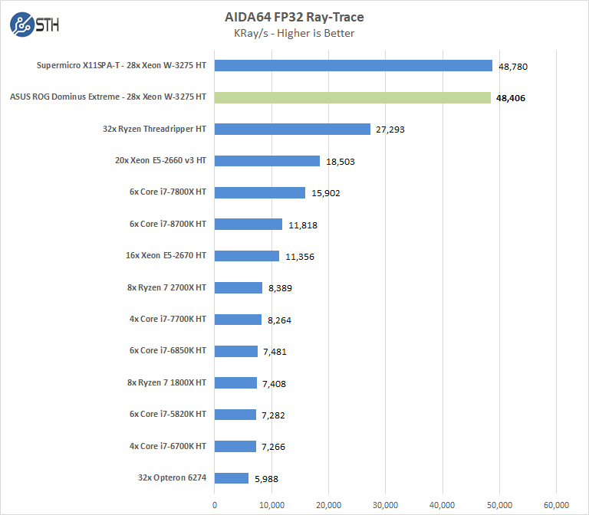Select the Core i7-6700K bar

tap(235, 446)
